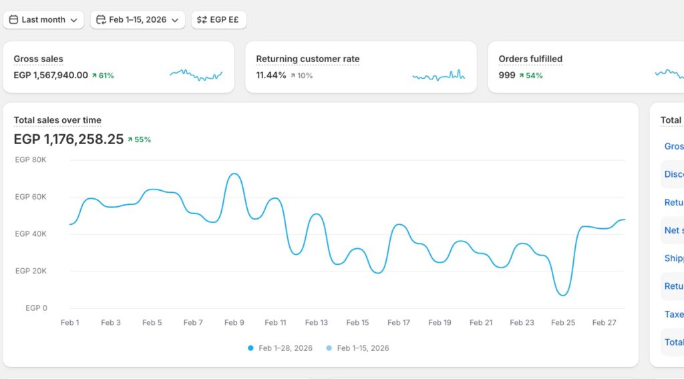Click the EGP 1,176,258.25 total sales value

coord(69,139)
